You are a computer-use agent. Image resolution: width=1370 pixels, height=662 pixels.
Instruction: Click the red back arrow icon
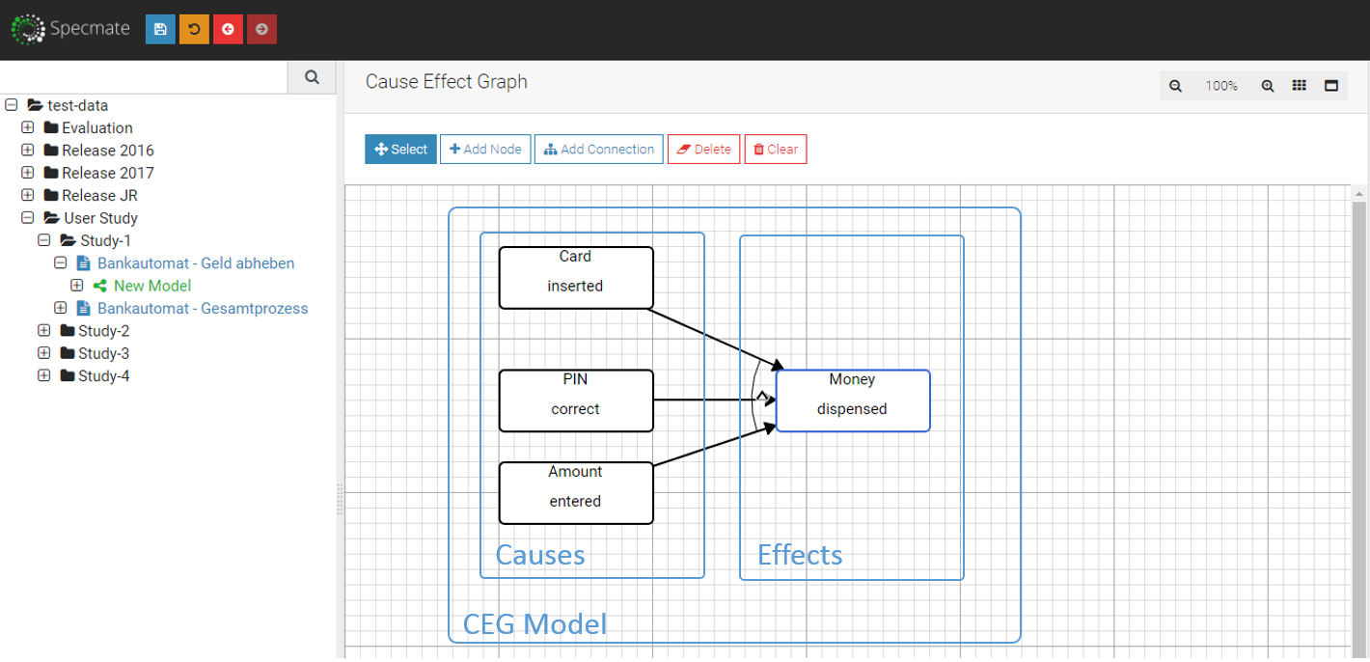(228, 29)
